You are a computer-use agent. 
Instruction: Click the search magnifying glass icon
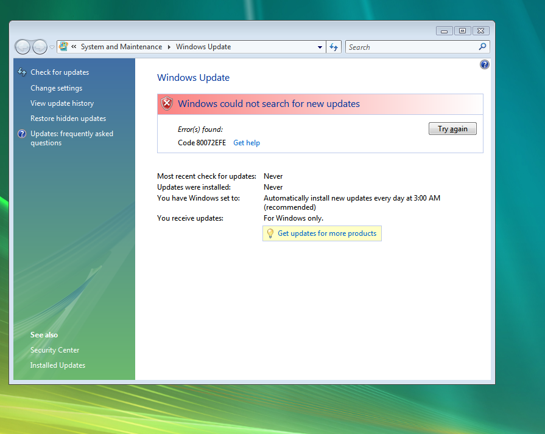pos(482,47)
